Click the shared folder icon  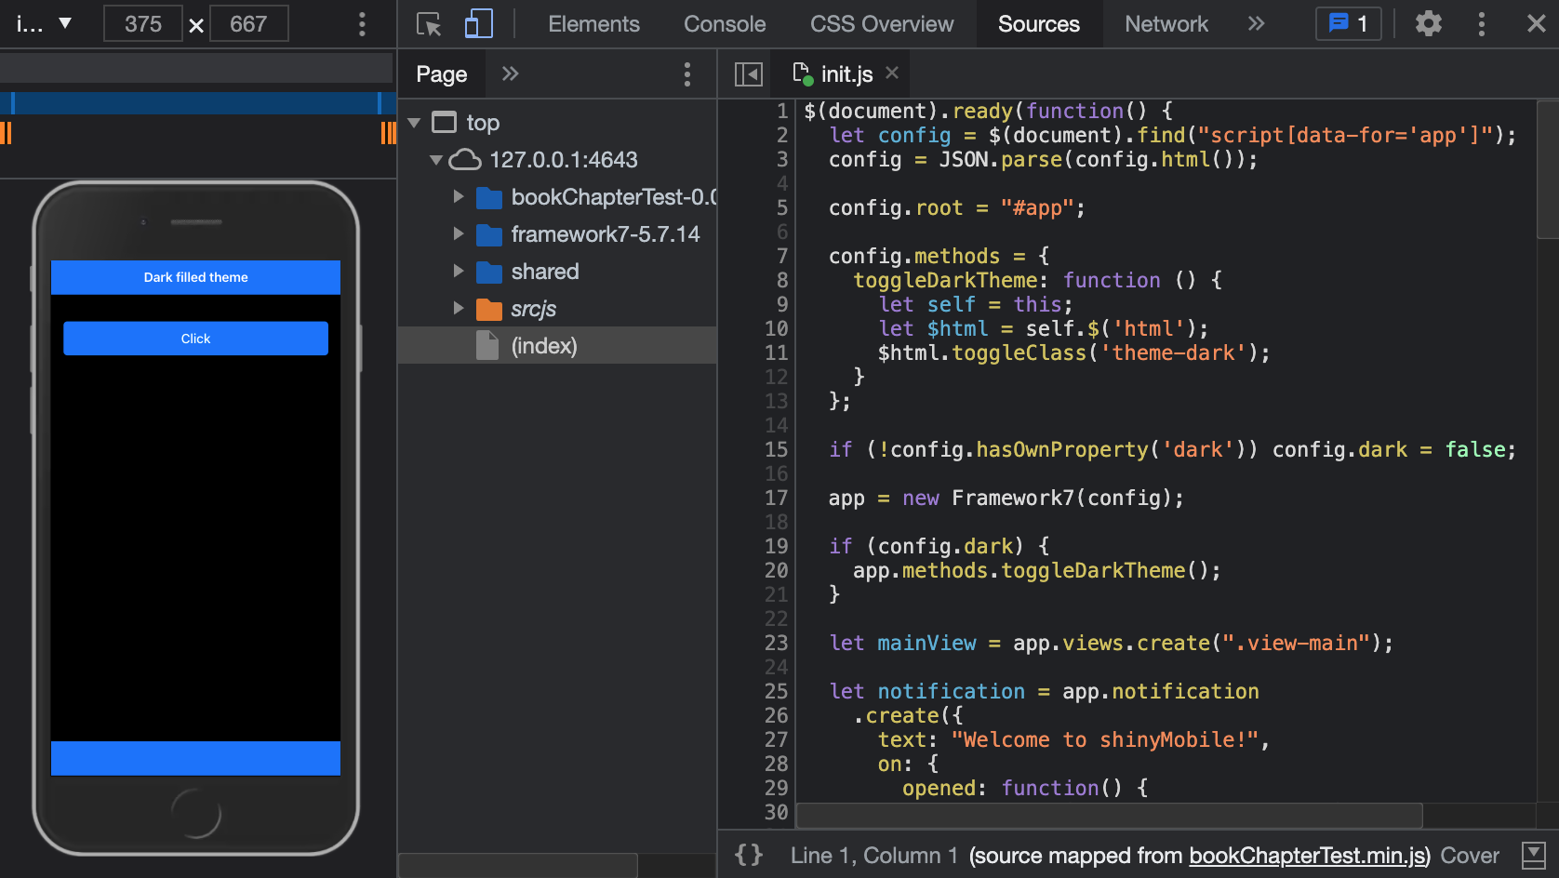tap(488, 272)
